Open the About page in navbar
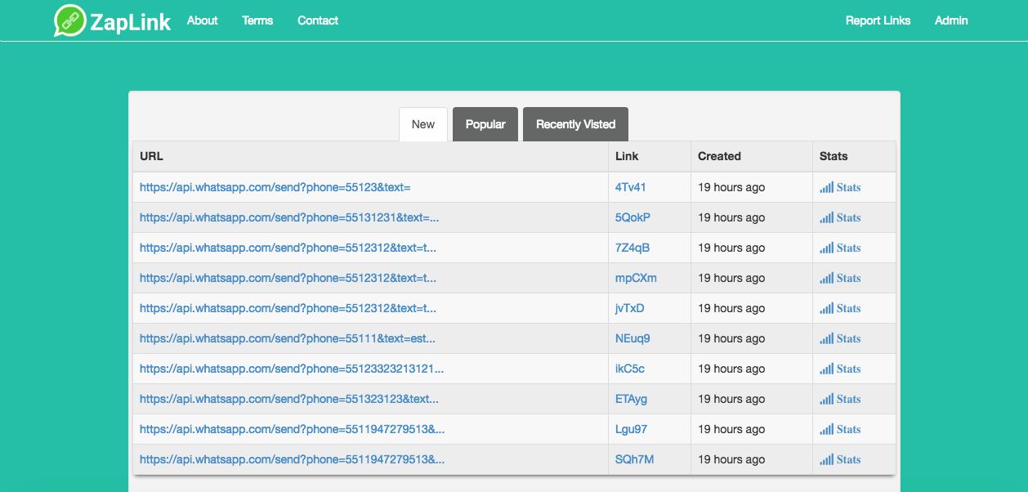The height and width of the screenshot is (492, 1028). coord(202,20)
